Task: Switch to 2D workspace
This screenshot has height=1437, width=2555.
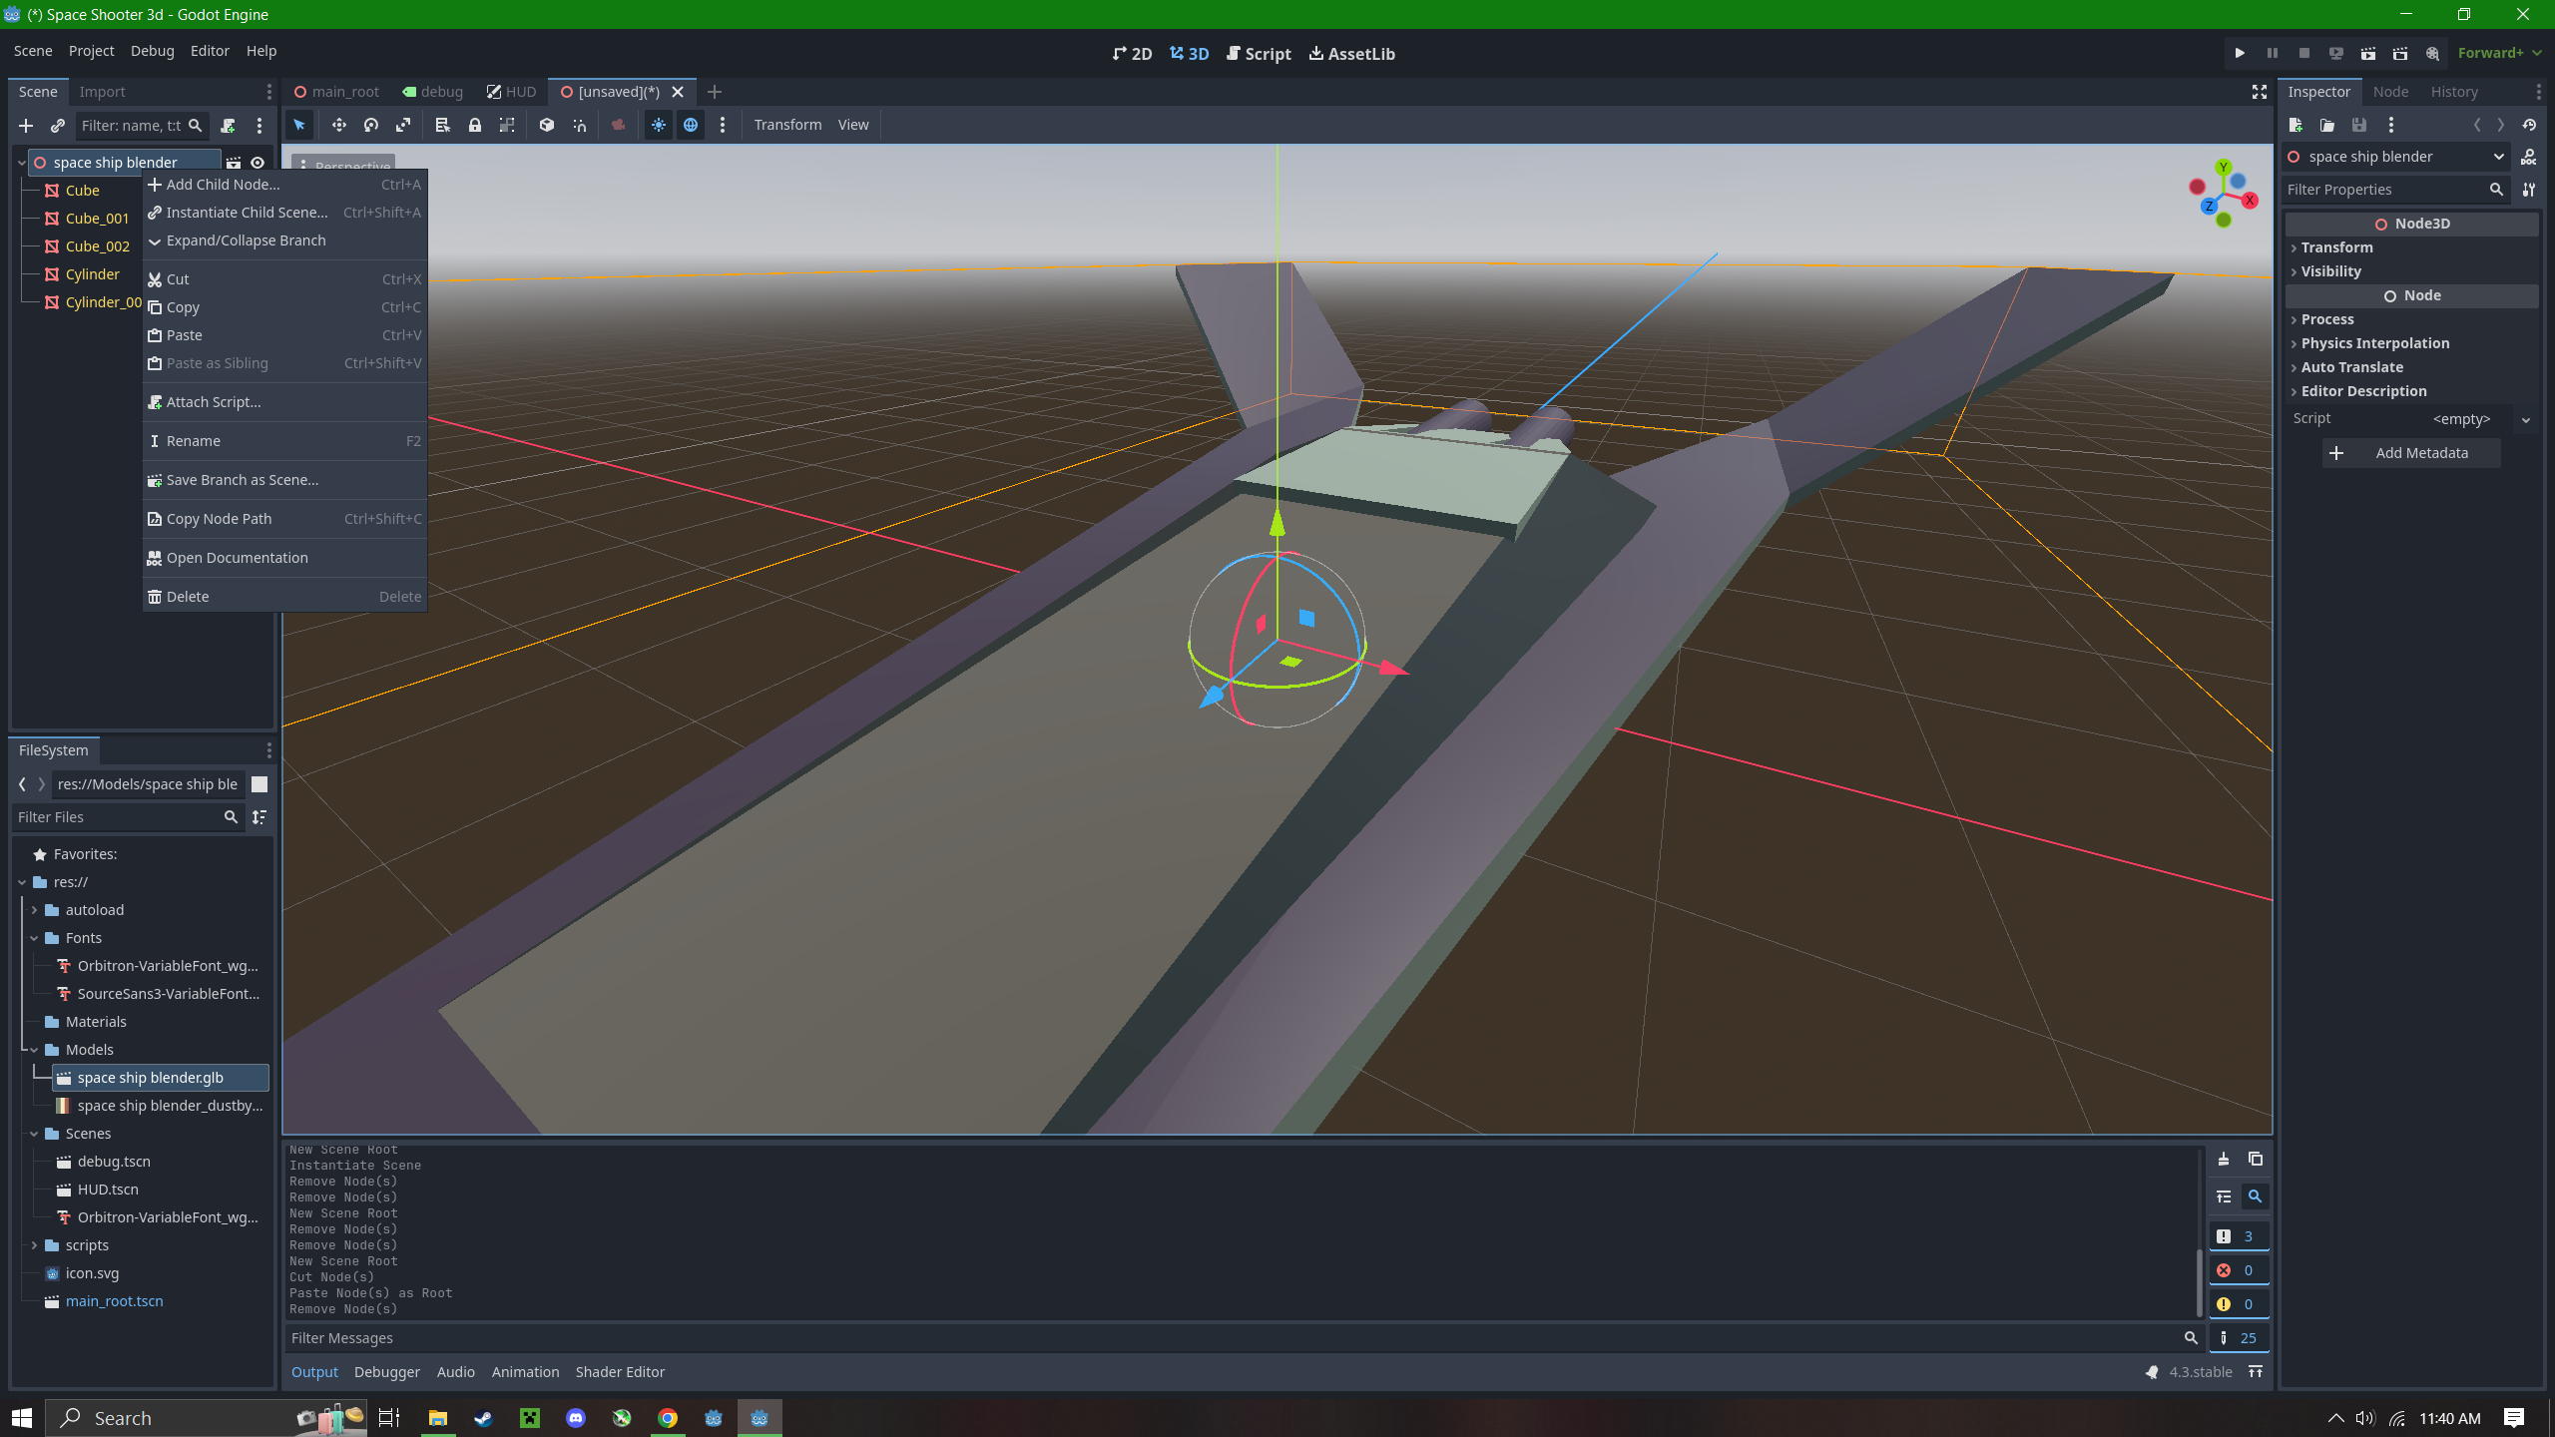Action: click(1133, 54)
